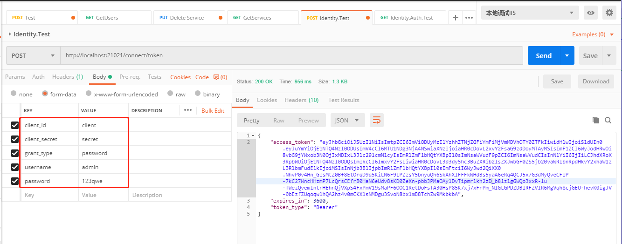Open the Cookies link

coord(180,77)
